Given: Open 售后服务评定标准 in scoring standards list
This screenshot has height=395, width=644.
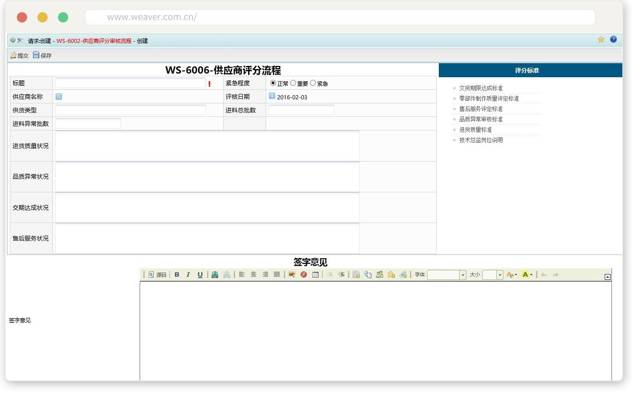Looking at the screenshot, I should (x=481, y=109).
